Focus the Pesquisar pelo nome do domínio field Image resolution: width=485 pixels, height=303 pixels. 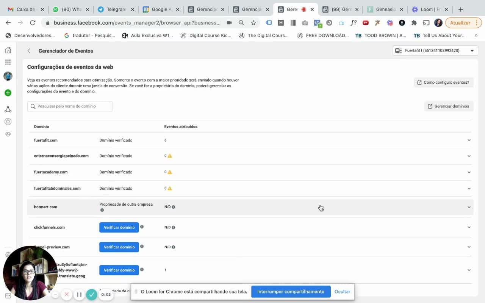coord(70,106)
